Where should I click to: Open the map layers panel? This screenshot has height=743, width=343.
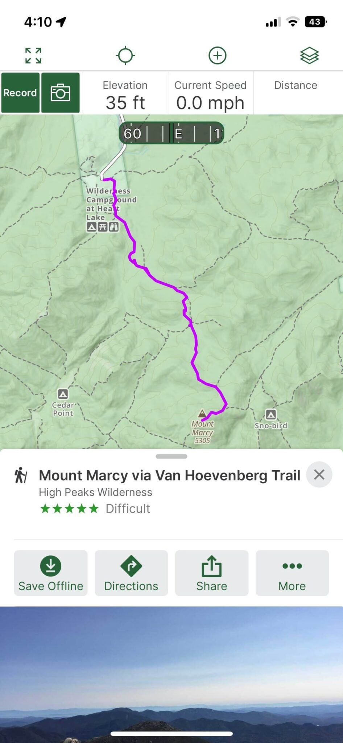click(310, 55)
